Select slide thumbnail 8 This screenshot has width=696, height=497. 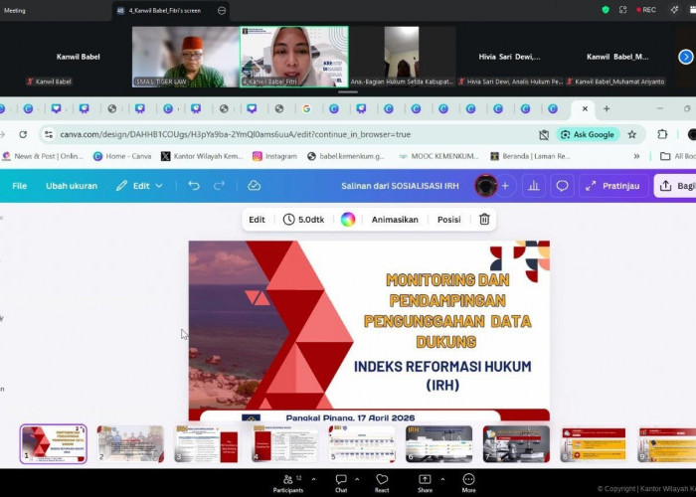point(594,443)
